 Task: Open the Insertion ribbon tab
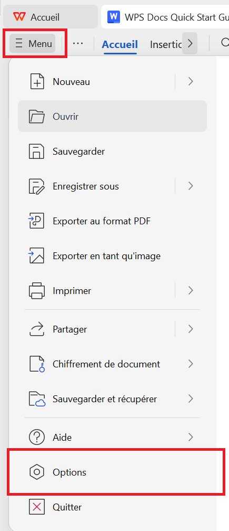[165, 44]
